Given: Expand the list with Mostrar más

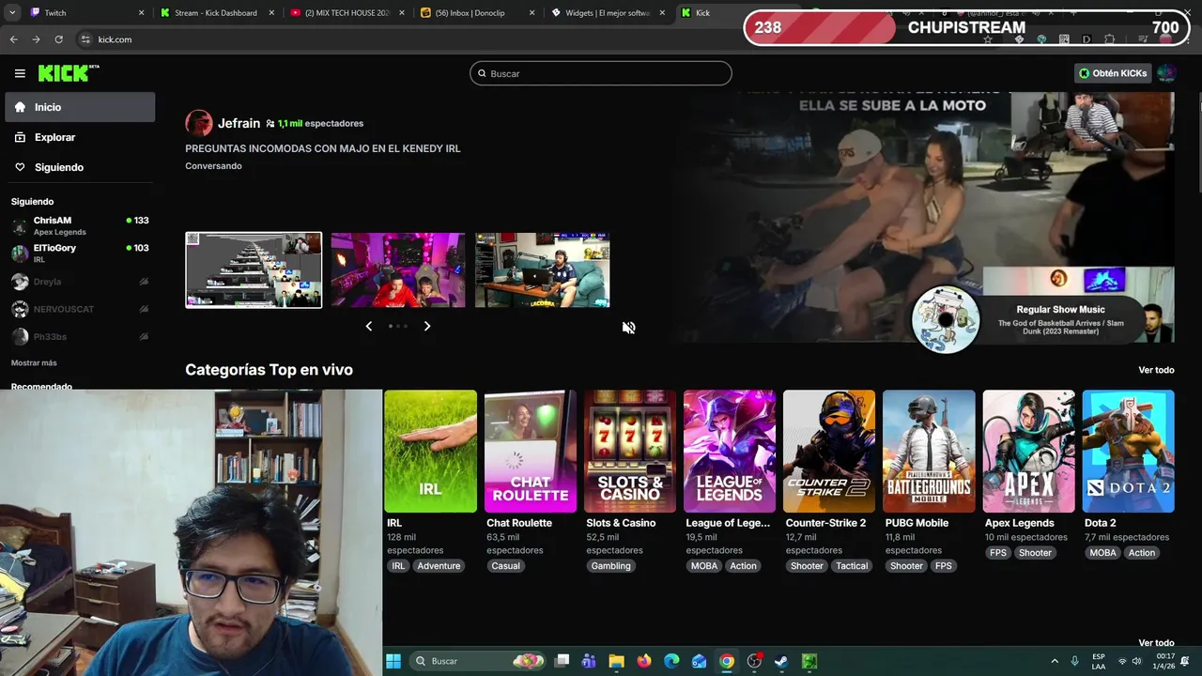Looking at the screenshot, I should click(34, 362).
